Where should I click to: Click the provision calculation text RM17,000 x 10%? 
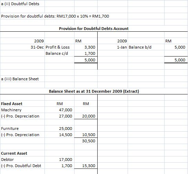(72, 16)
